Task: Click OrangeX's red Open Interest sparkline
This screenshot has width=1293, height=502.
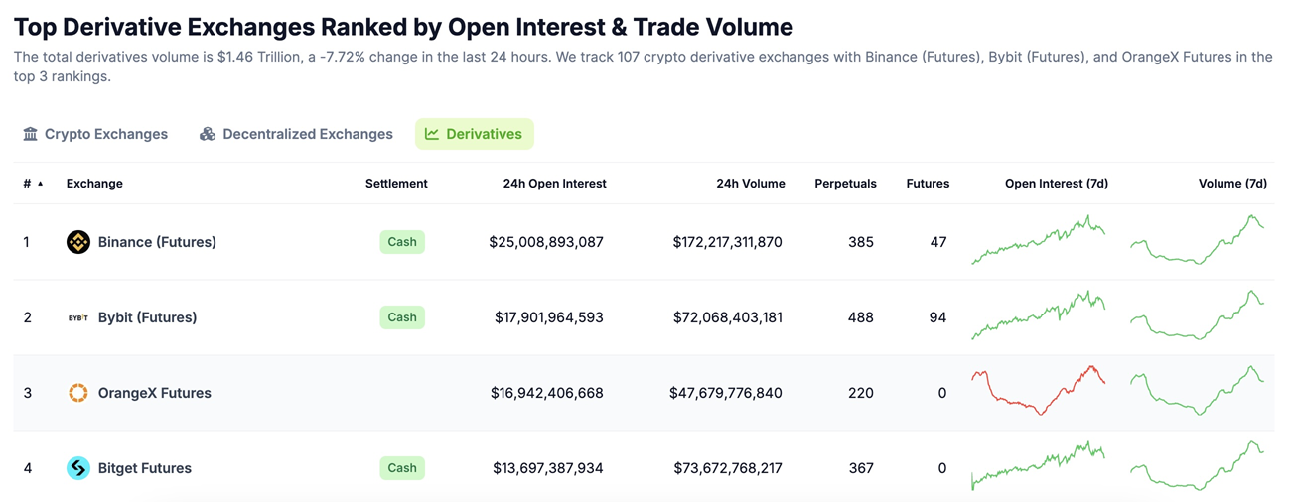Action: pyautogui.click(x=1038, y=391)
